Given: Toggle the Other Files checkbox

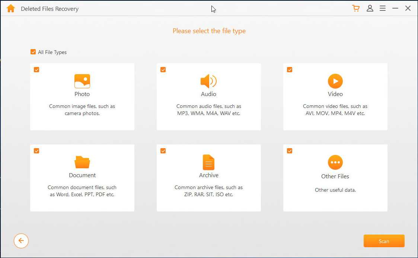Looking at the screenshot, I should [290, 151].
